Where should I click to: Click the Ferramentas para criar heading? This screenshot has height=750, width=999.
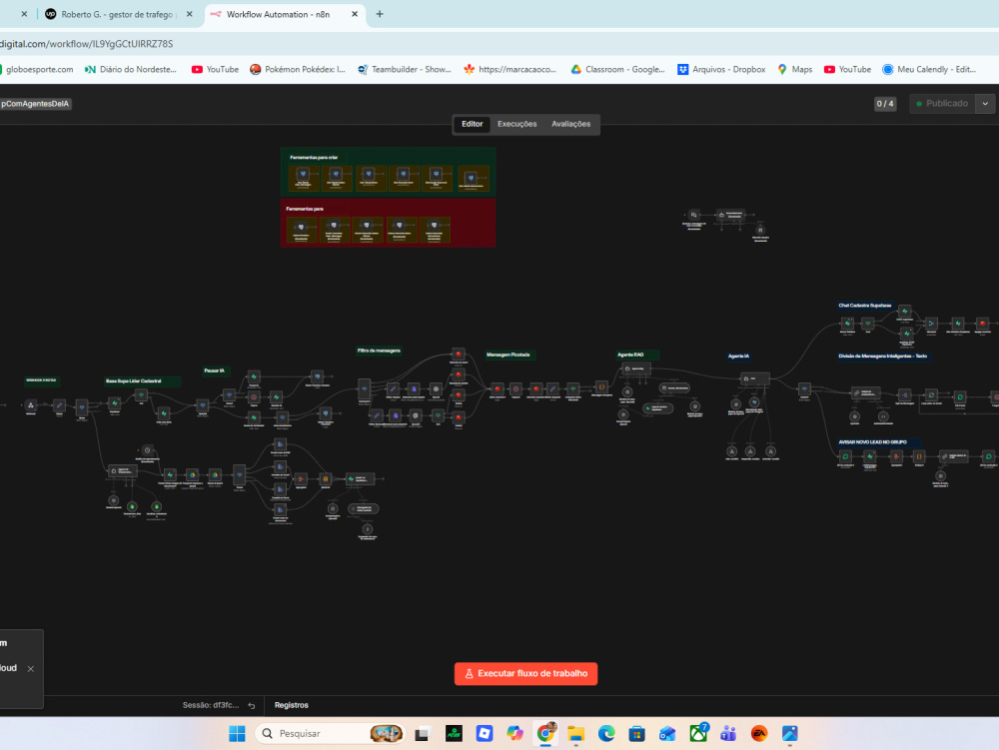(314, 157)
